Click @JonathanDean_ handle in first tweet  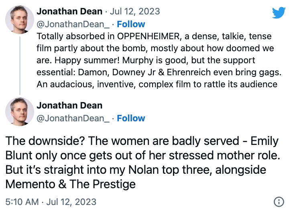point(73,24)
